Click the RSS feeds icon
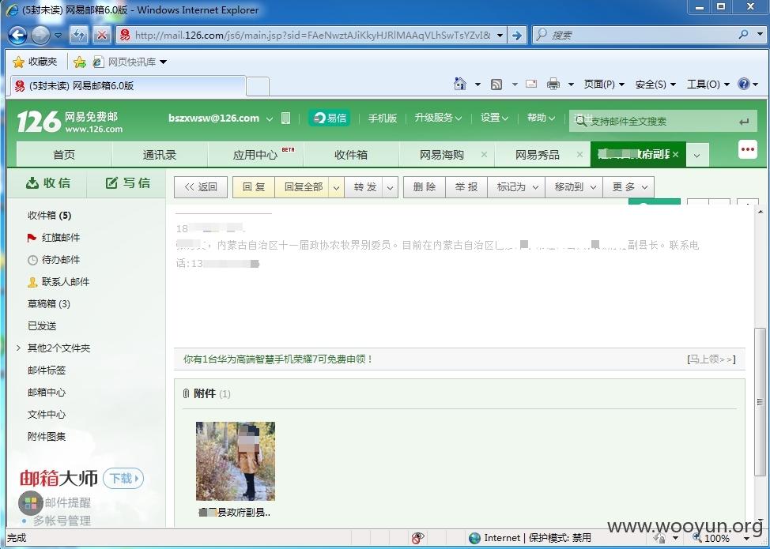This screenshot has width=770, height=549. 496,85
